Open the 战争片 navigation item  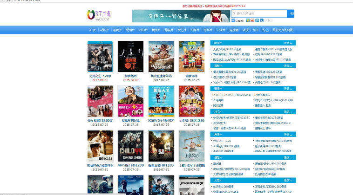tap(195, 30)
